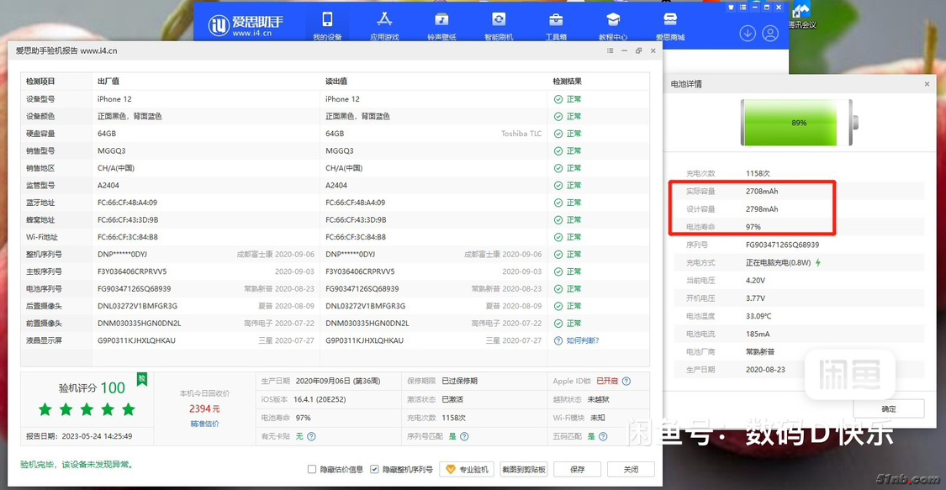Open the 应用游戏 apps and games section
The width and height of the screenshot is (946, 490).
[384, 24]
